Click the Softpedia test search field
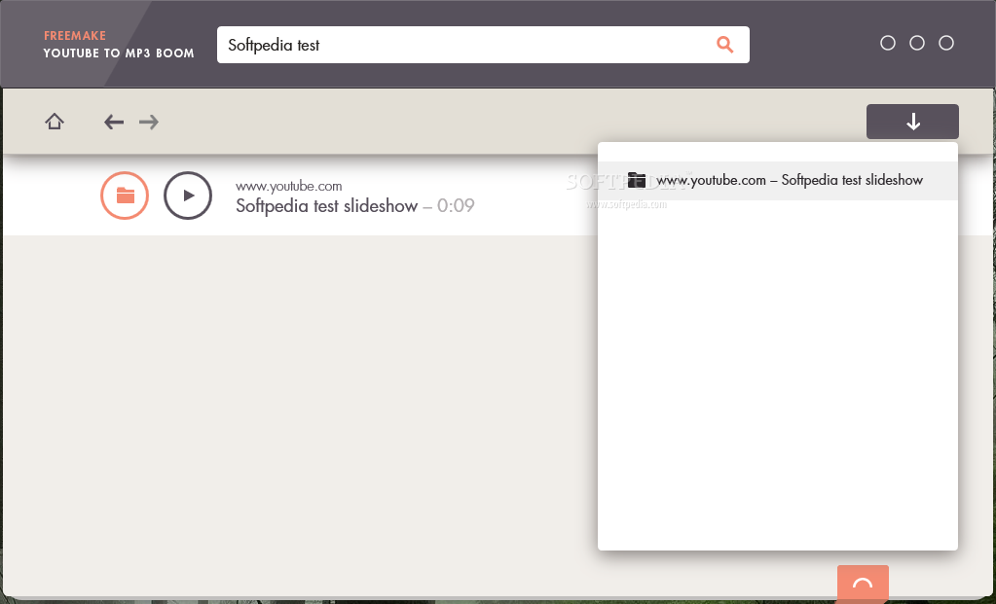 click(x=483, y=45)
